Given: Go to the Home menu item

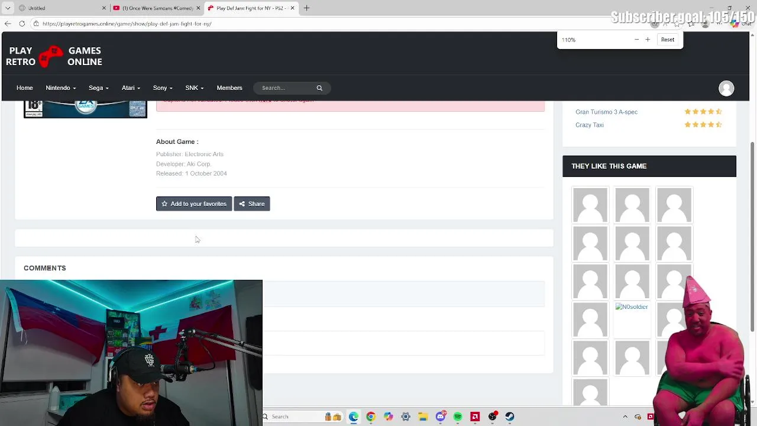Looking at the screenshot, I should coord(25,88).
